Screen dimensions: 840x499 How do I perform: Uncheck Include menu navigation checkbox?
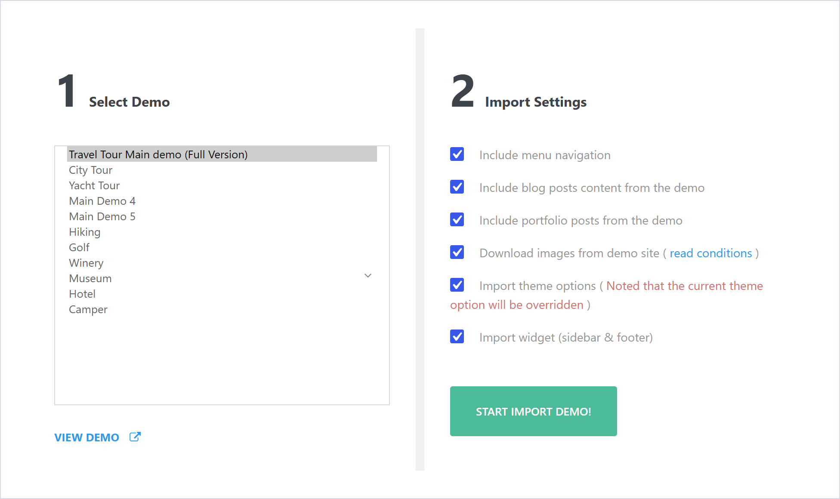(x=457, y=154)
